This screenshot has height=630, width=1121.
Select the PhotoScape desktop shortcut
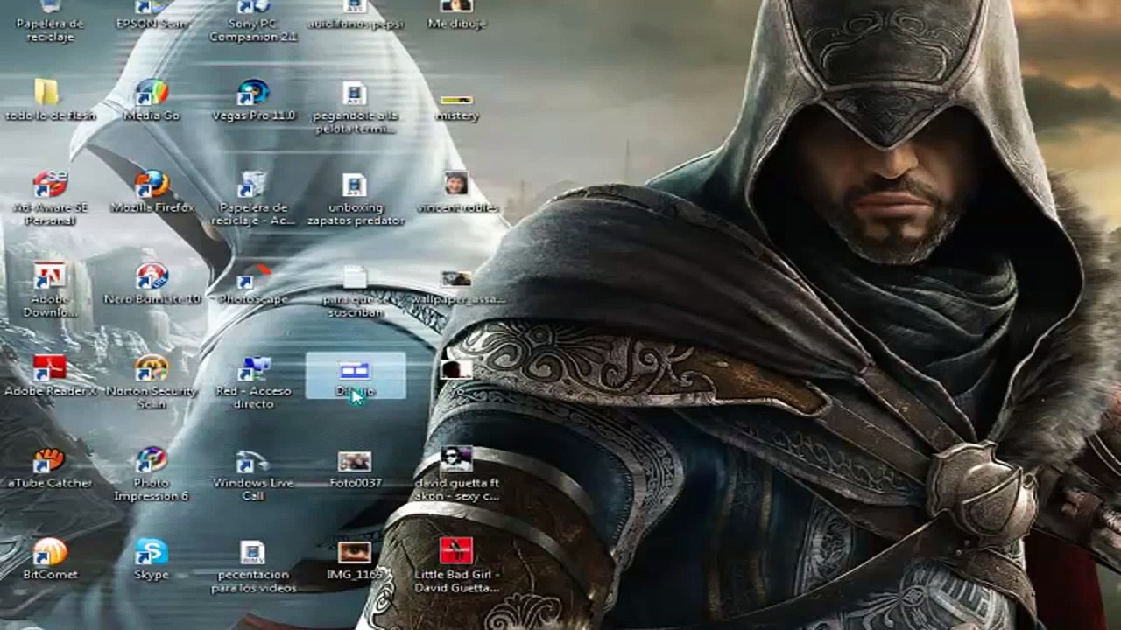(253, 276)
